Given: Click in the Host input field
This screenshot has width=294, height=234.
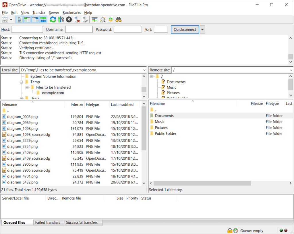Looking at the screenshot, I should 27,30.
